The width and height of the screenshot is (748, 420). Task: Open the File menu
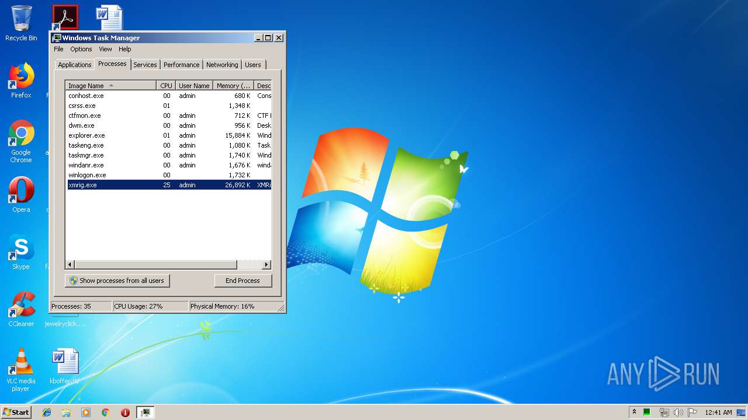click(58, 49)
